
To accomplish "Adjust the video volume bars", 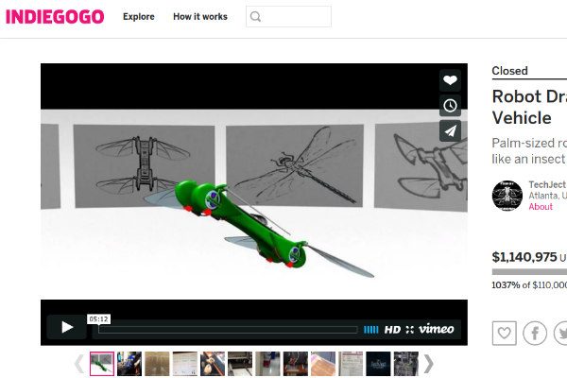I will (371, 329).
